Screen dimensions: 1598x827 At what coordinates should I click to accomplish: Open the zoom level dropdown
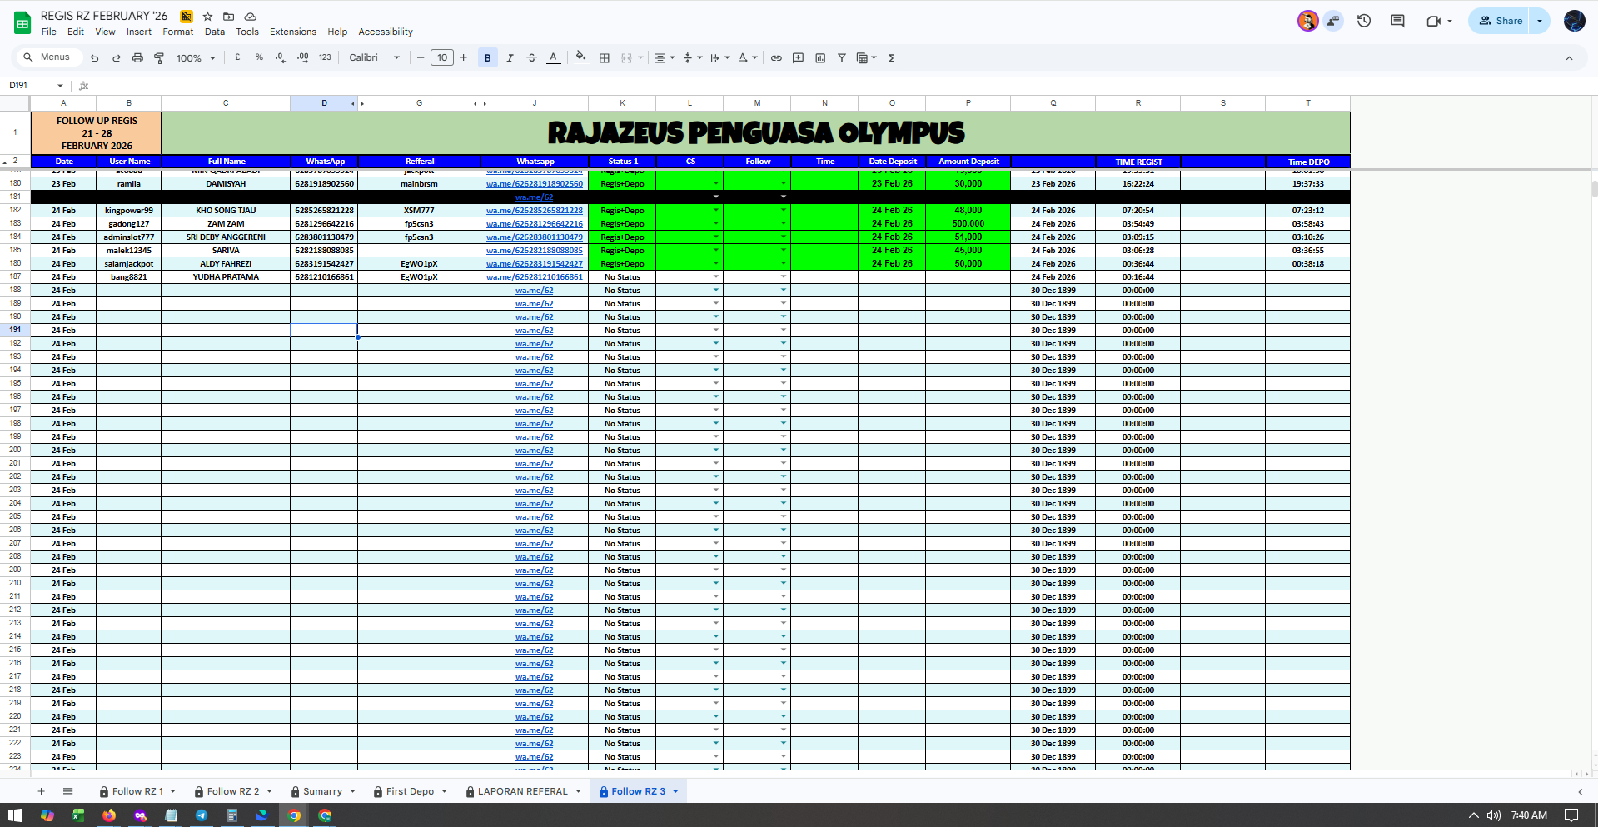pos(196,58)
